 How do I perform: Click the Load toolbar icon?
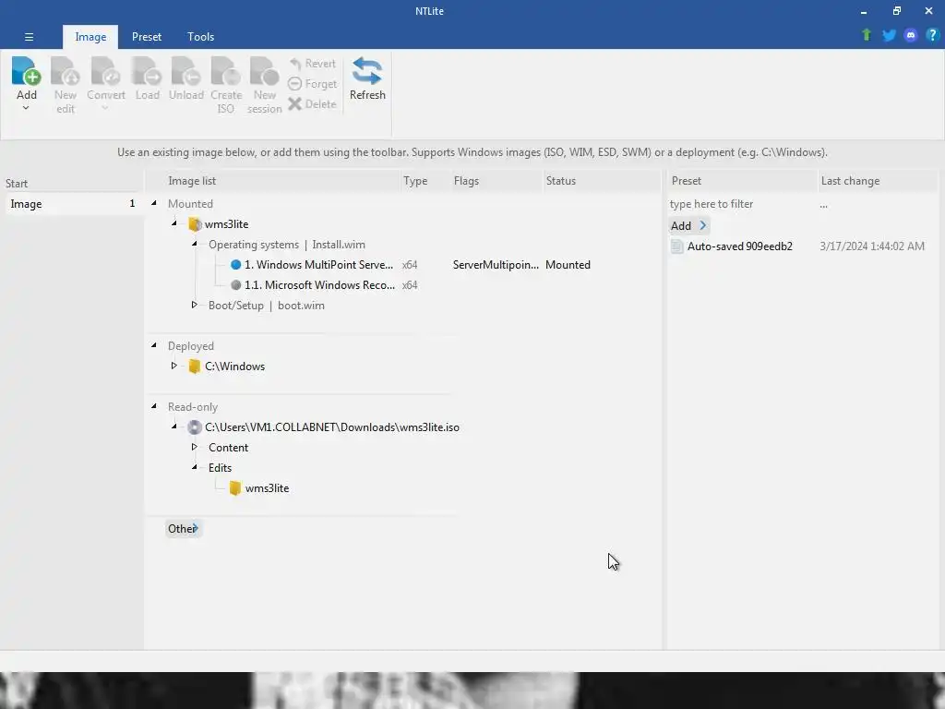coord(147,71)
